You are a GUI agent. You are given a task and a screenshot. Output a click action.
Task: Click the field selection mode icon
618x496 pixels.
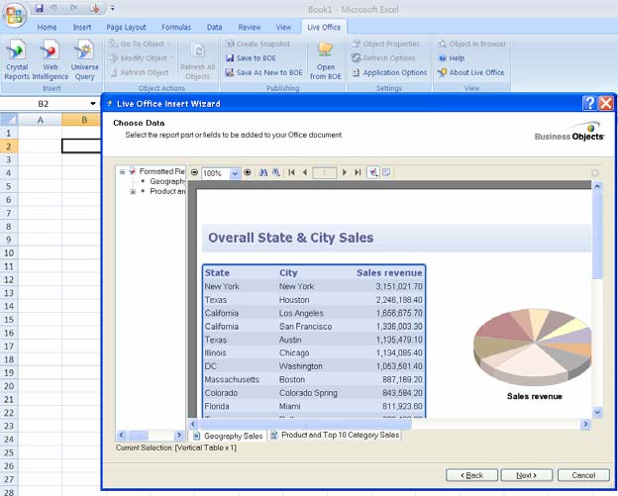point(386,172)
